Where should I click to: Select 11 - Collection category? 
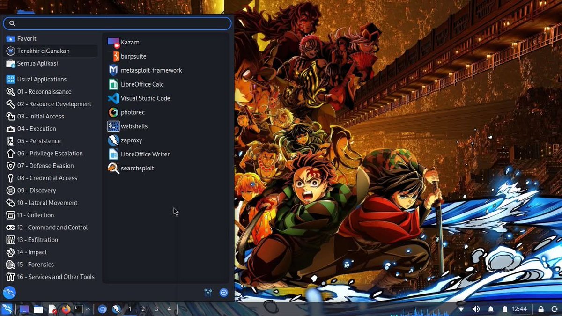(51, 215)
